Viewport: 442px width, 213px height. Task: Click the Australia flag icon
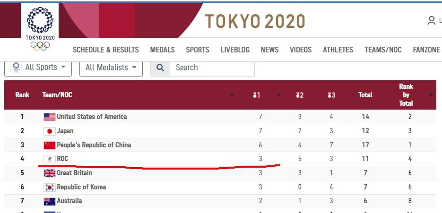coord(50,201)
